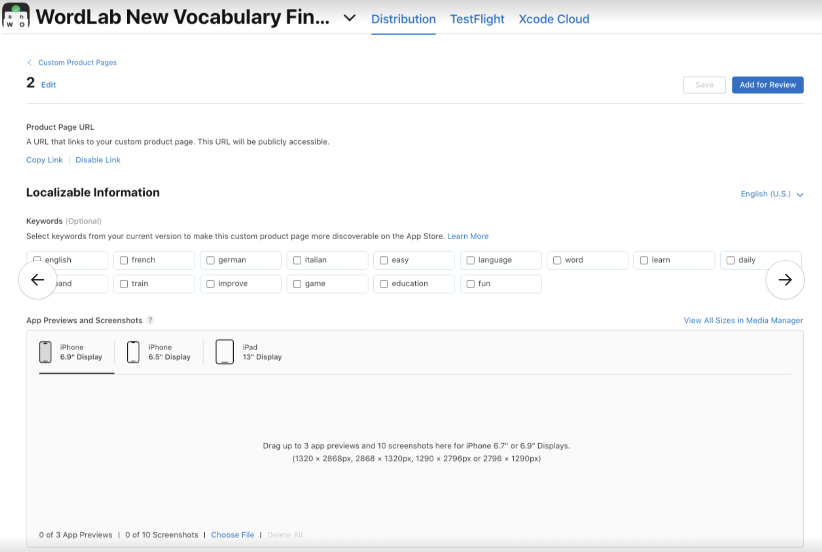Open the TestFlight tab
The height and width of the screenshot is (552, 822).
(x=477, y=19)
